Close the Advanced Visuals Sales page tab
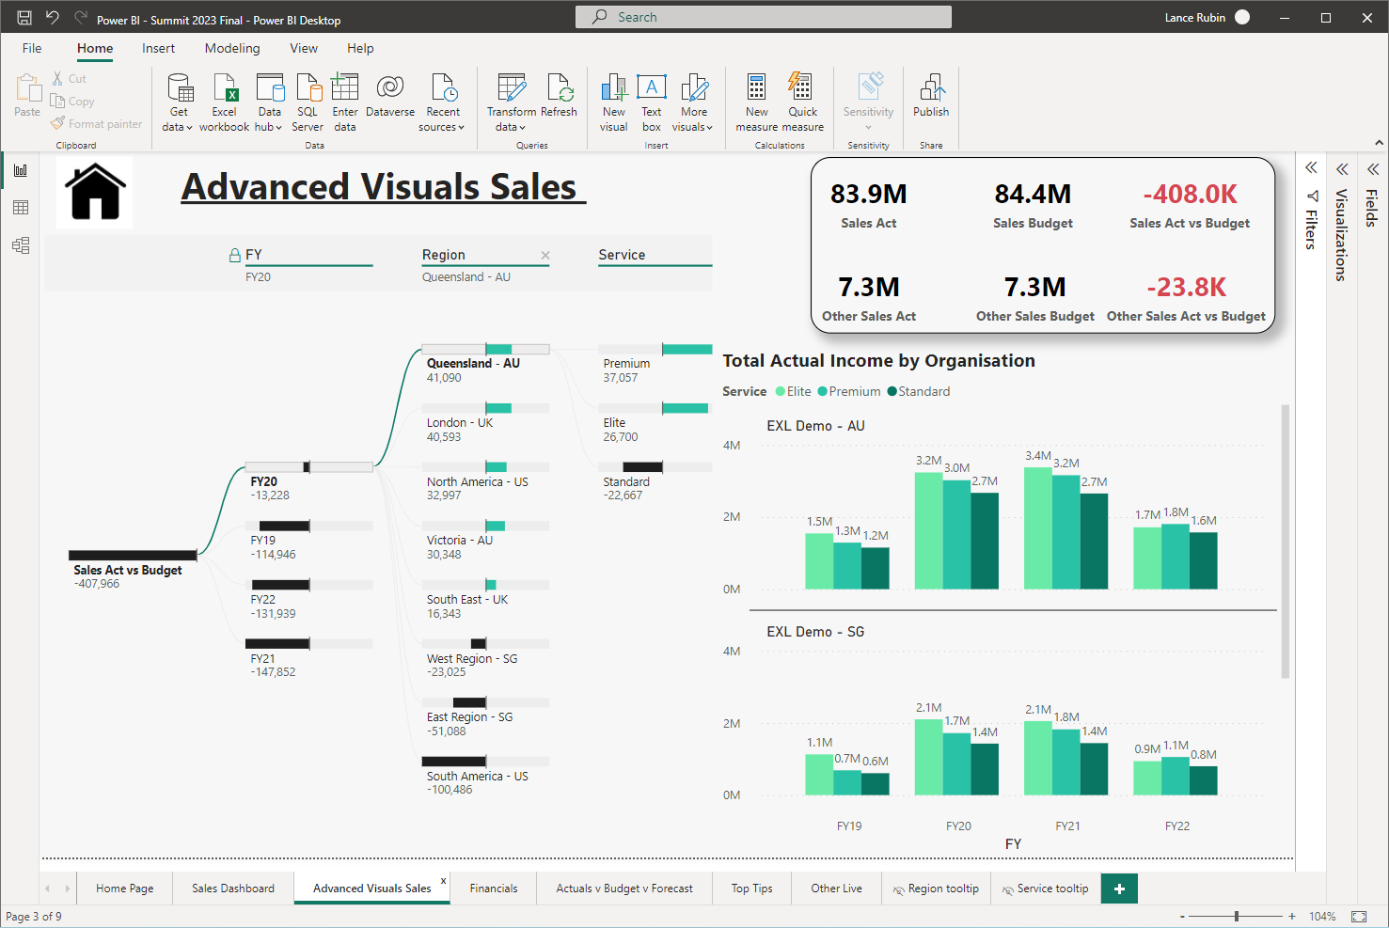Viewport: 1389px width, 928px height. (444, 881)
